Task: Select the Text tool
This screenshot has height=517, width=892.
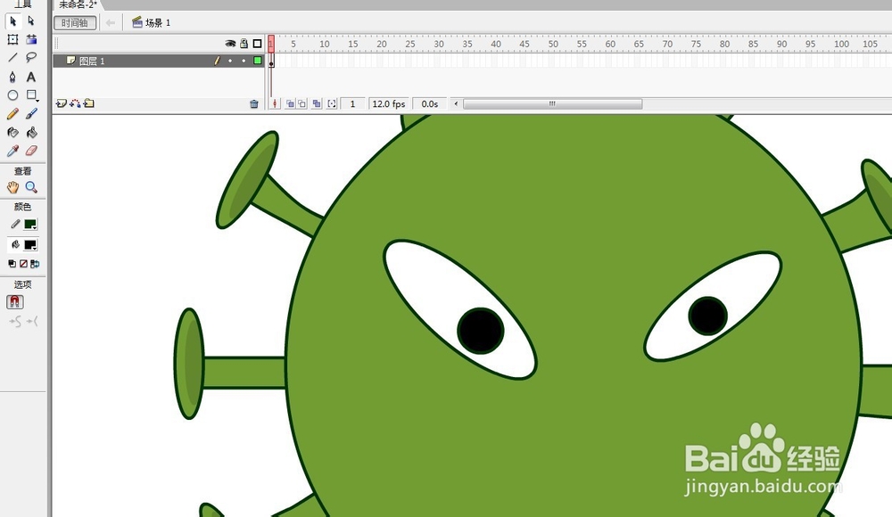Action: [x=31, y=77]
